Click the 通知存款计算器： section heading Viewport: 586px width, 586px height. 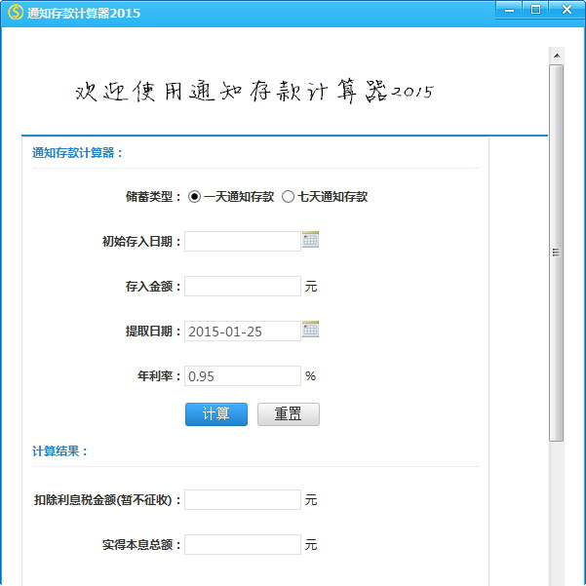(x=77, y=153)
